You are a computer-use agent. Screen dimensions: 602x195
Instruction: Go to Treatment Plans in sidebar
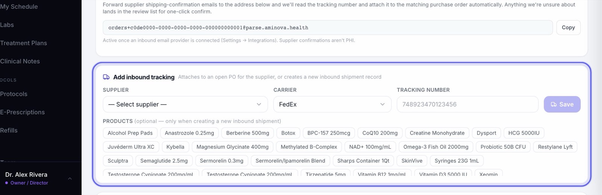(x=24, y=43)
